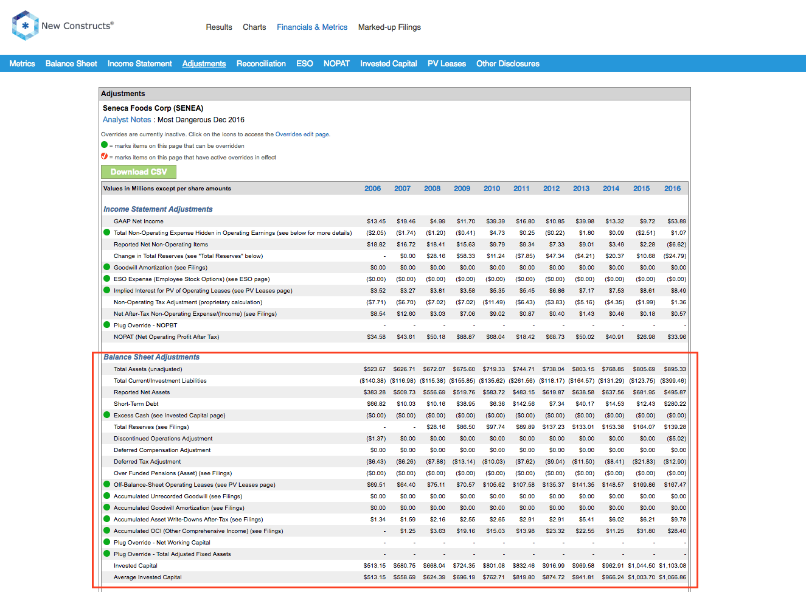Click the Discontinued Operations Adjustment row label

[x=163, y=439]
